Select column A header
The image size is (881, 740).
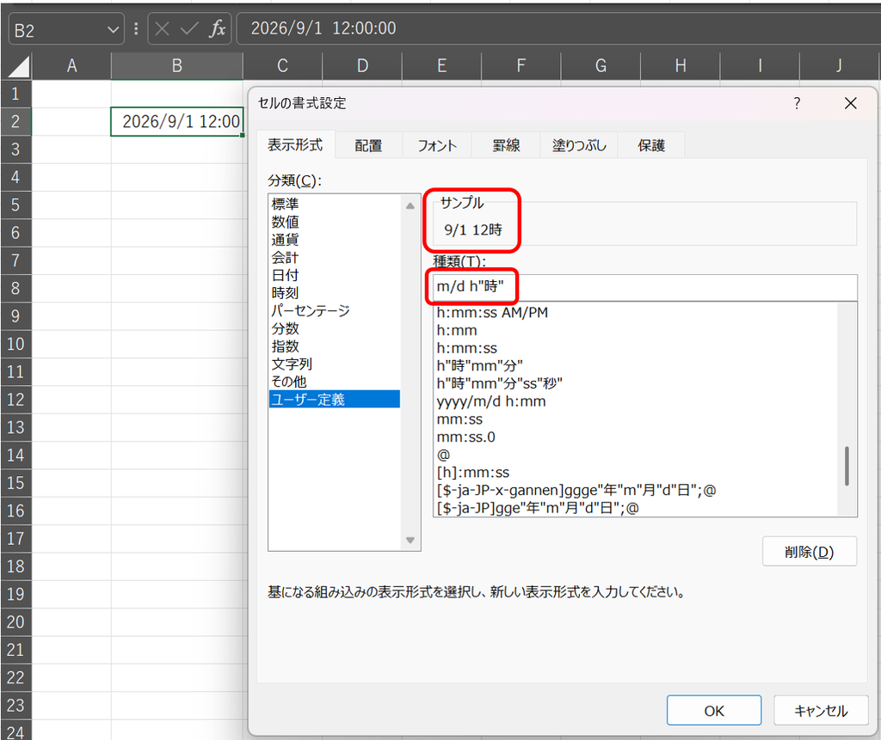[71, 66]
